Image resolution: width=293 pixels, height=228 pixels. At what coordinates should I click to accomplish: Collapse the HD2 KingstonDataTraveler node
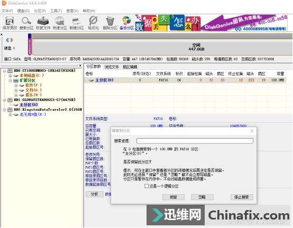[4, 110]
